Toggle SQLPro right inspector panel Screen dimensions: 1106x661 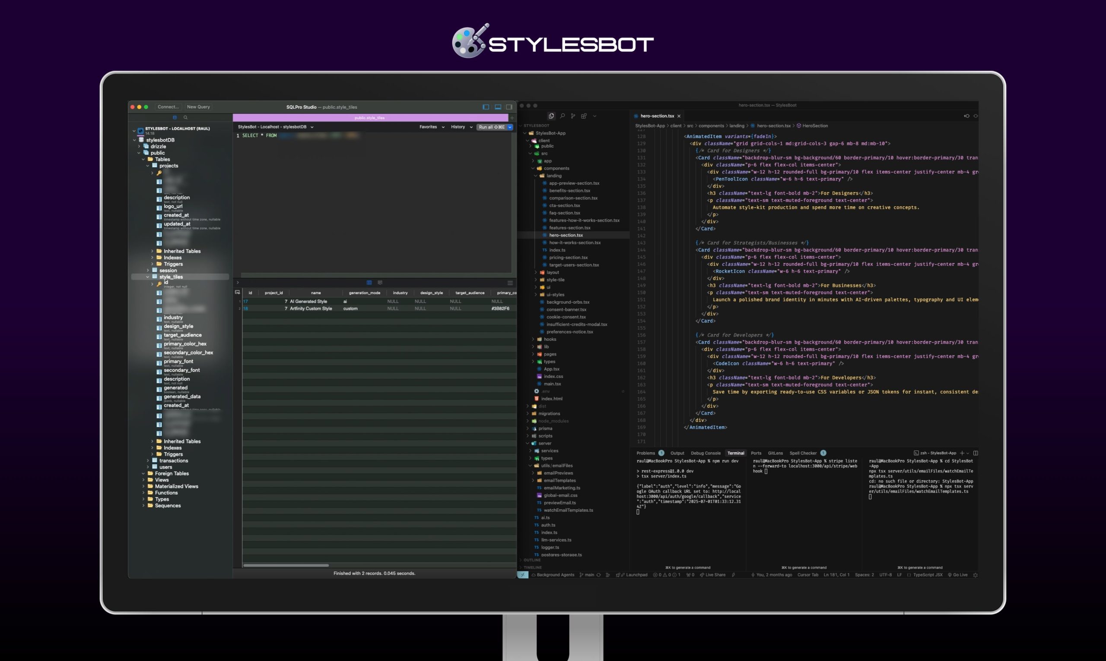(x=509, y=107)
